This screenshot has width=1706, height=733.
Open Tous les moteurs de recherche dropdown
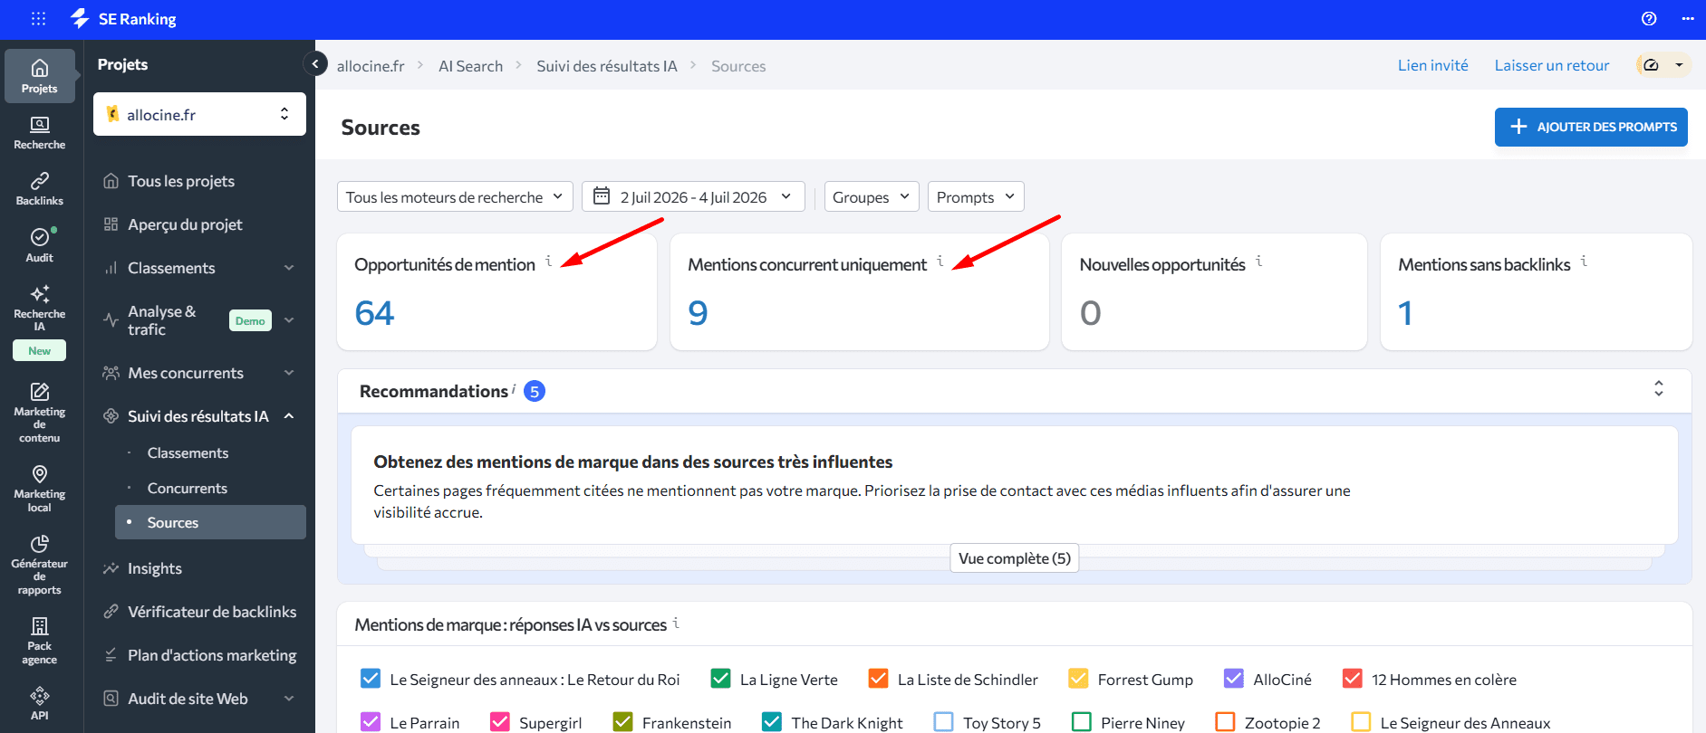[455, 196]
